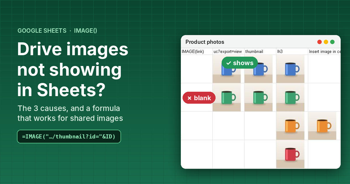Screen dimensions: 350x184
Task: Click the yellow minimize dot on Product photos window
Action: click(x=326, y=42)
